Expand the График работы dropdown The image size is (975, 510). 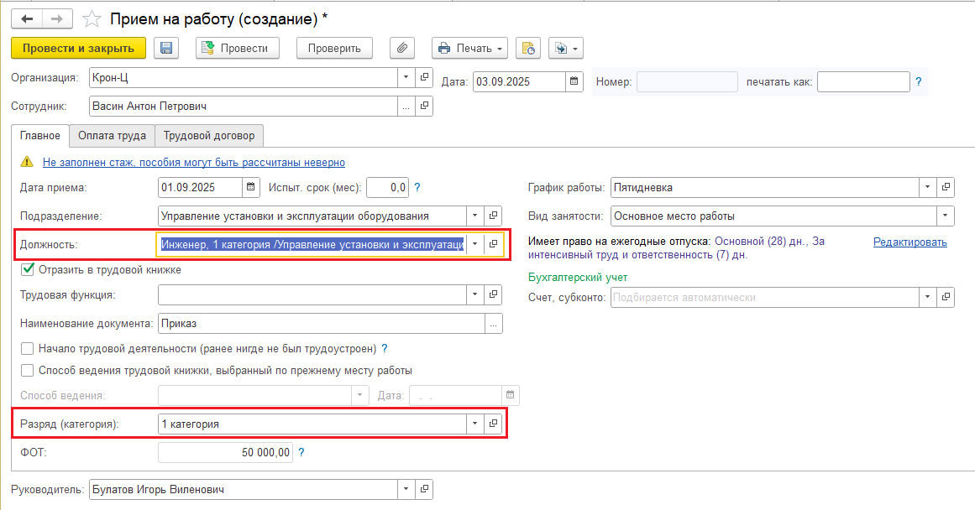pyautogui.click(x=927, y=187)
